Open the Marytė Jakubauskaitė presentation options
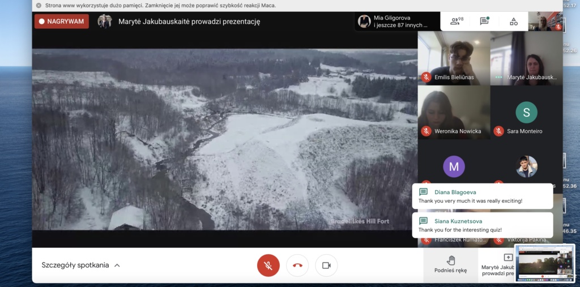Screen dimensions: 580x287 point(497,264)
